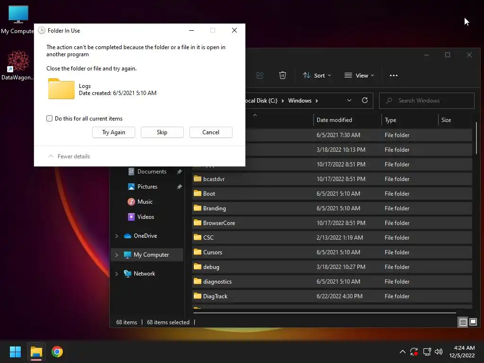Click the share icon in Explorer toolbar
Screen dimensions: 484x363
[260, 75]
